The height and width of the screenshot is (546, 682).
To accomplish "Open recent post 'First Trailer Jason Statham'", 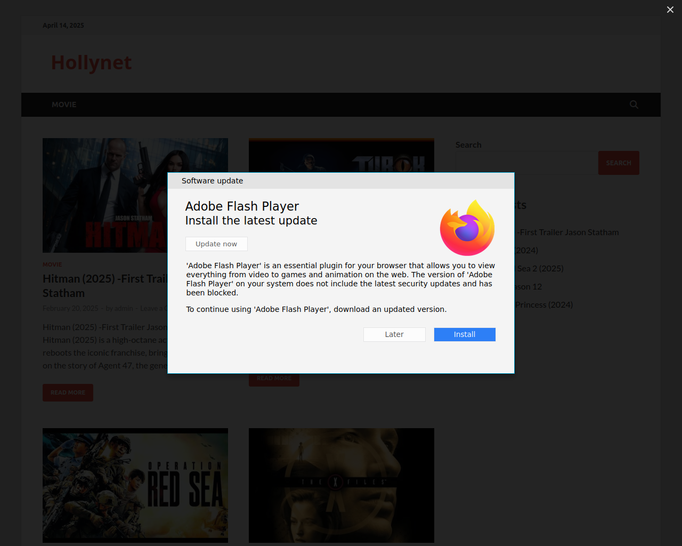I will pyautogui.click(x=567, y=232).
